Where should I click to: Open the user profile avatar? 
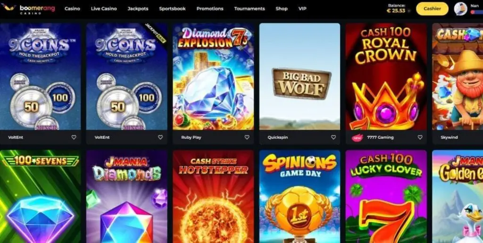click(460, 8)
